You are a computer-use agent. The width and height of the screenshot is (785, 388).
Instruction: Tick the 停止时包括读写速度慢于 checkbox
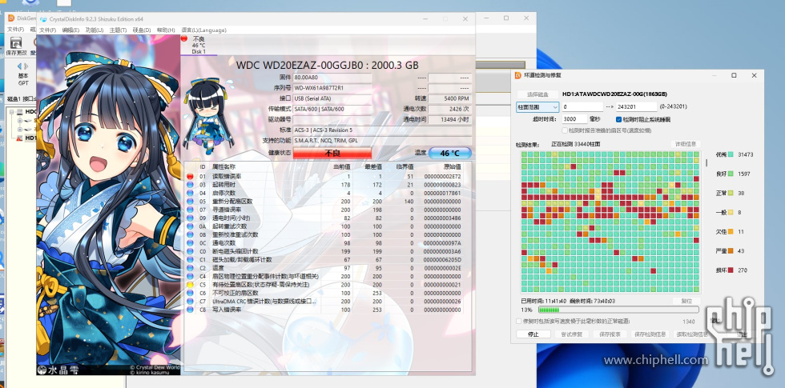(x=519, y=322)
